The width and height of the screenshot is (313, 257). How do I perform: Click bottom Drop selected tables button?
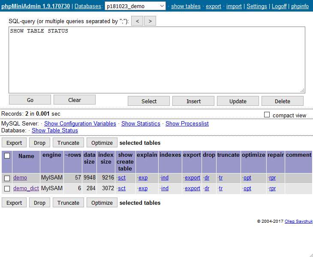coord(39,203)
